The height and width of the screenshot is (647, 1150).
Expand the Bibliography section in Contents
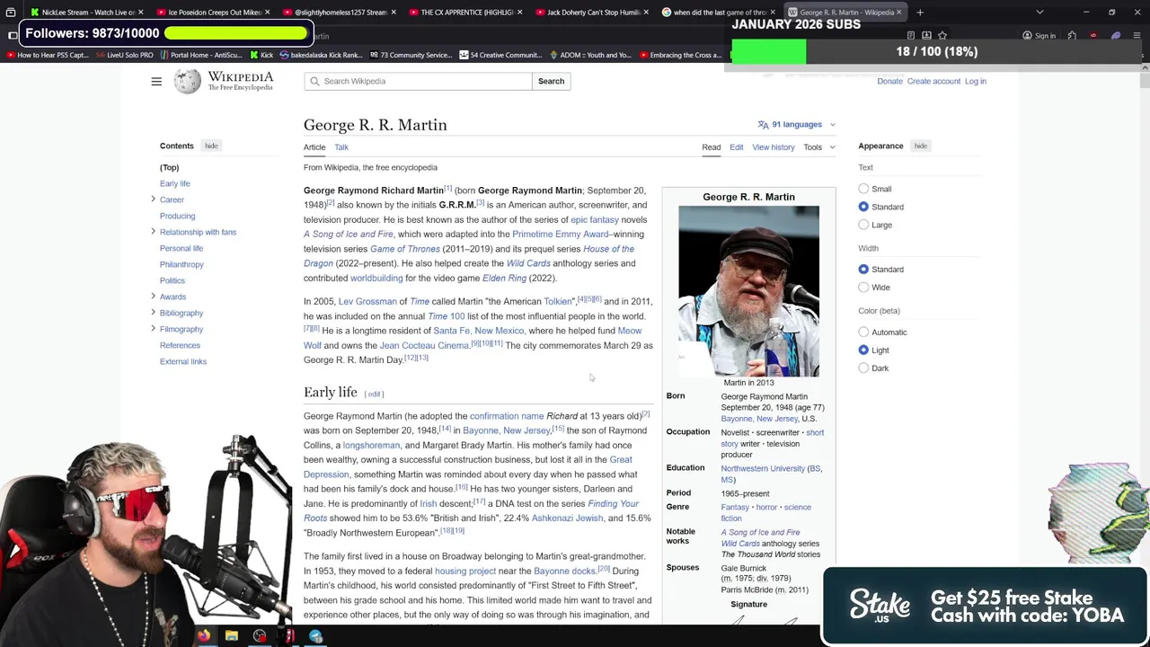(153, 313)
